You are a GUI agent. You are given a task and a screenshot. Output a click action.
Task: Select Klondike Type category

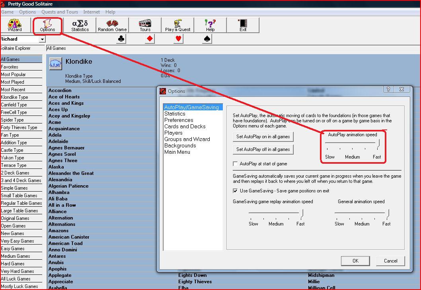click(x=21, y=97)
